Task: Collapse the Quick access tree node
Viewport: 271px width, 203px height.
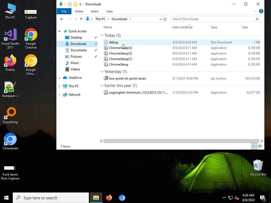Action: point(60,31)
